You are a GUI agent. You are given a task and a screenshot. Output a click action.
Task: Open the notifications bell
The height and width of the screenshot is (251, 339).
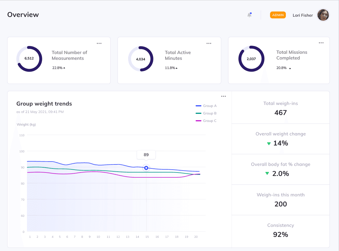click(249, 15)
